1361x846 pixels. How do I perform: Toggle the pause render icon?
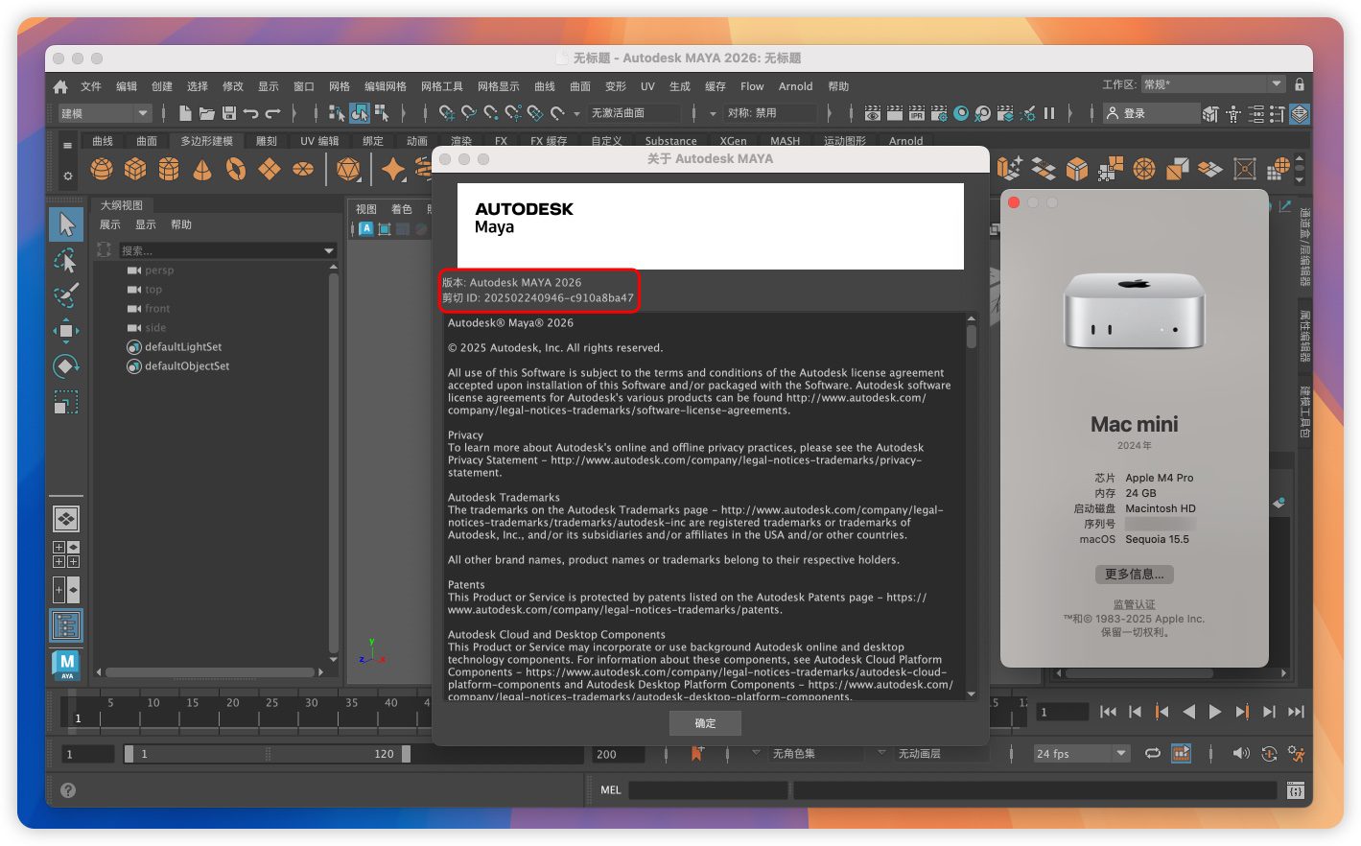(1049, 113)
